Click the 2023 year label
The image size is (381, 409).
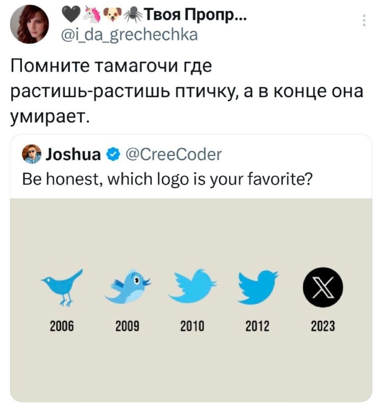point(322,326)
